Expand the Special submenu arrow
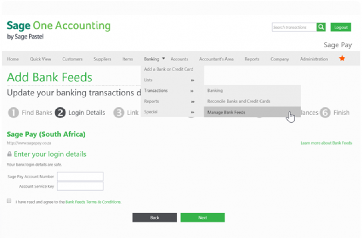362x238 pixels. [x=192, y=112]
